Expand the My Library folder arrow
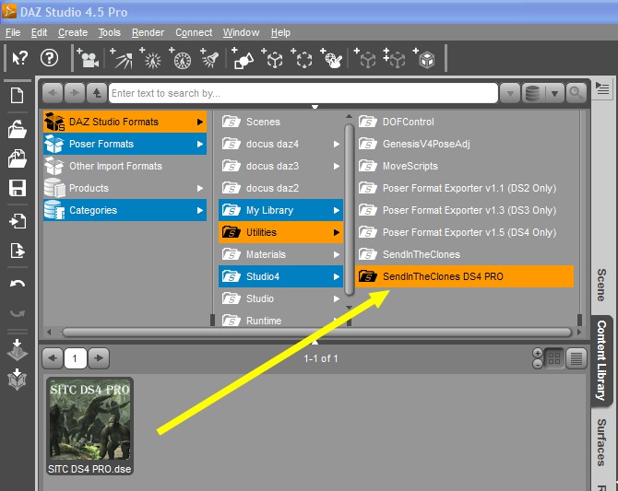Viewport: 618px width, 491px height. tap(336, 210)
